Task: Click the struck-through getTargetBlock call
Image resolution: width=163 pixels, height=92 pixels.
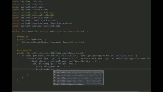Action: [x=78, y=61]
